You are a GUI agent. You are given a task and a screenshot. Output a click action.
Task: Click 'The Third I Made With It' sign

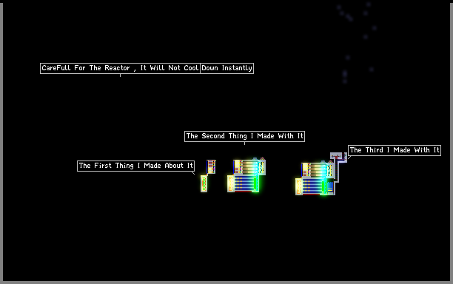click(395, 150)
